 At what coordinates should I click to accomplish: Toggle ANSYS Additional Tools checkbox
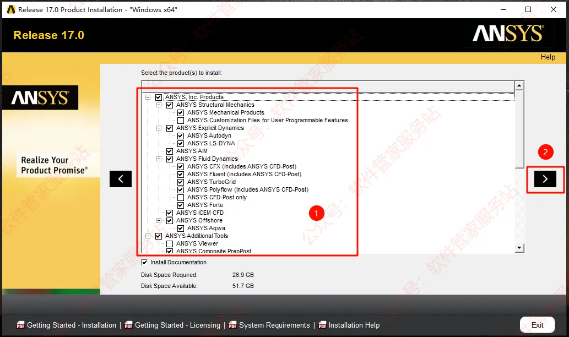[159, 236]
